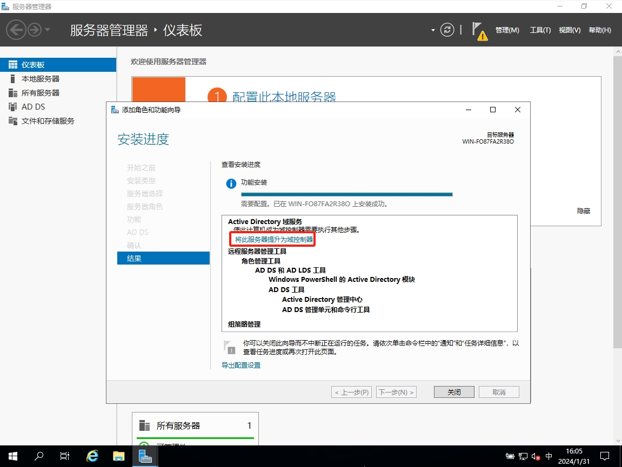Open File Explorer from the taskbar
The image size is (622, 467).
[118, 456]
